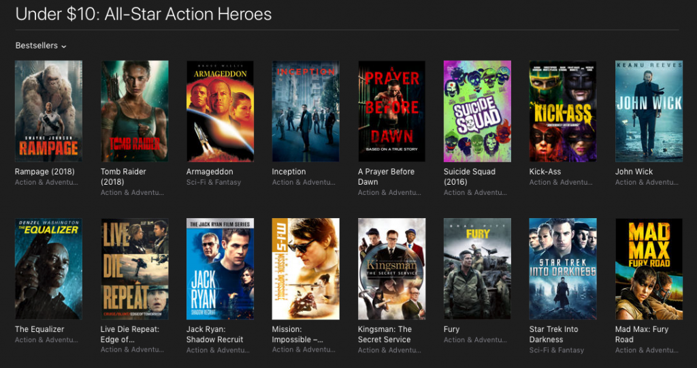Click the 'Tomb Raider (2018)' title link

(123, 177)
